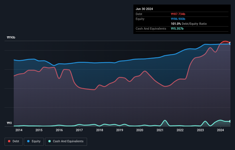
Task: Click the ₩5.357b cash value
Action: [x=177, y=29]
